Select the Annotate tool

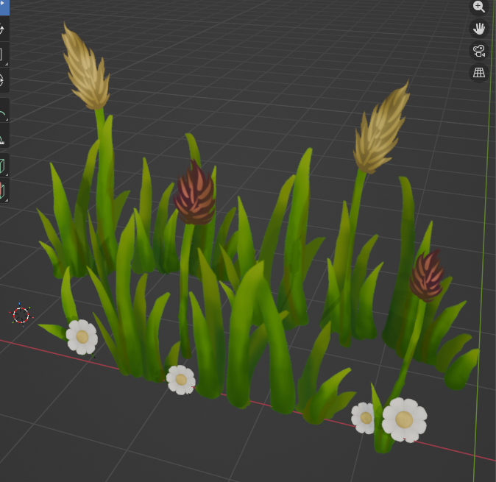click(4, 110)
